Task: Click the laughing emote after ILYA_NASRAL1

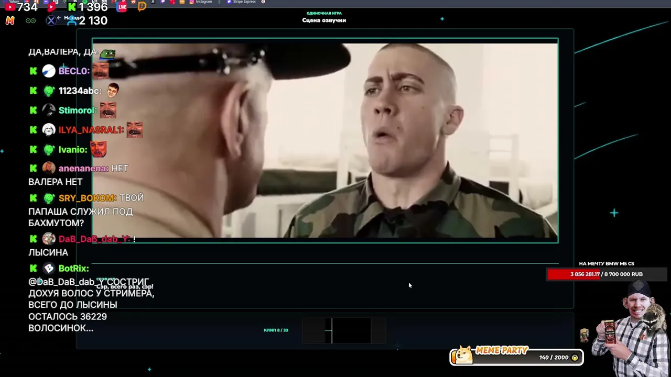Action: click(134, 129)
